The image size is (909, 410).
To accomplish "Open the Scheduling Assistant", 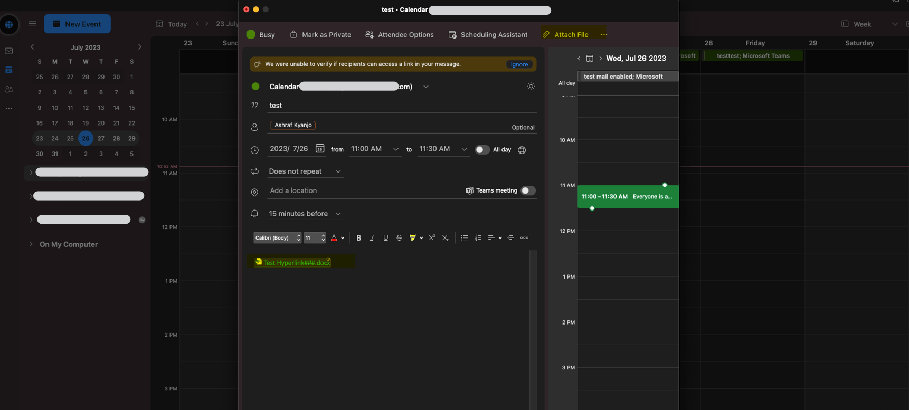I will coord(488,35).
